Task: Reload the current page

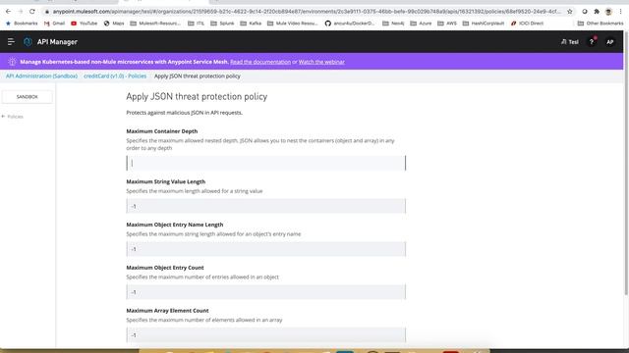Action: tap(32, 12)
